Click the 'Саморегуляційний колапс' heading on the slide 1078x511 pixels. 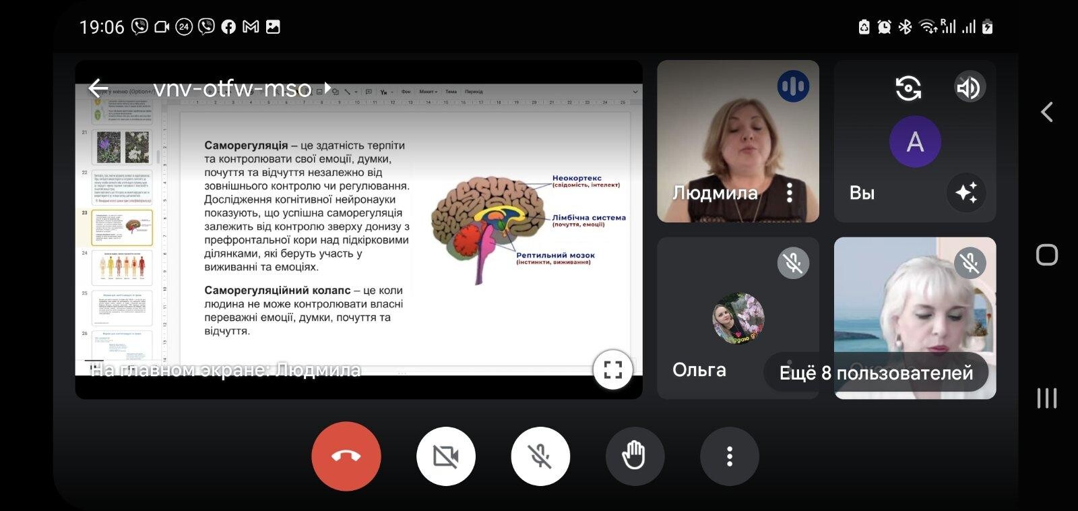pyautogui.click(x=278, y=291)
